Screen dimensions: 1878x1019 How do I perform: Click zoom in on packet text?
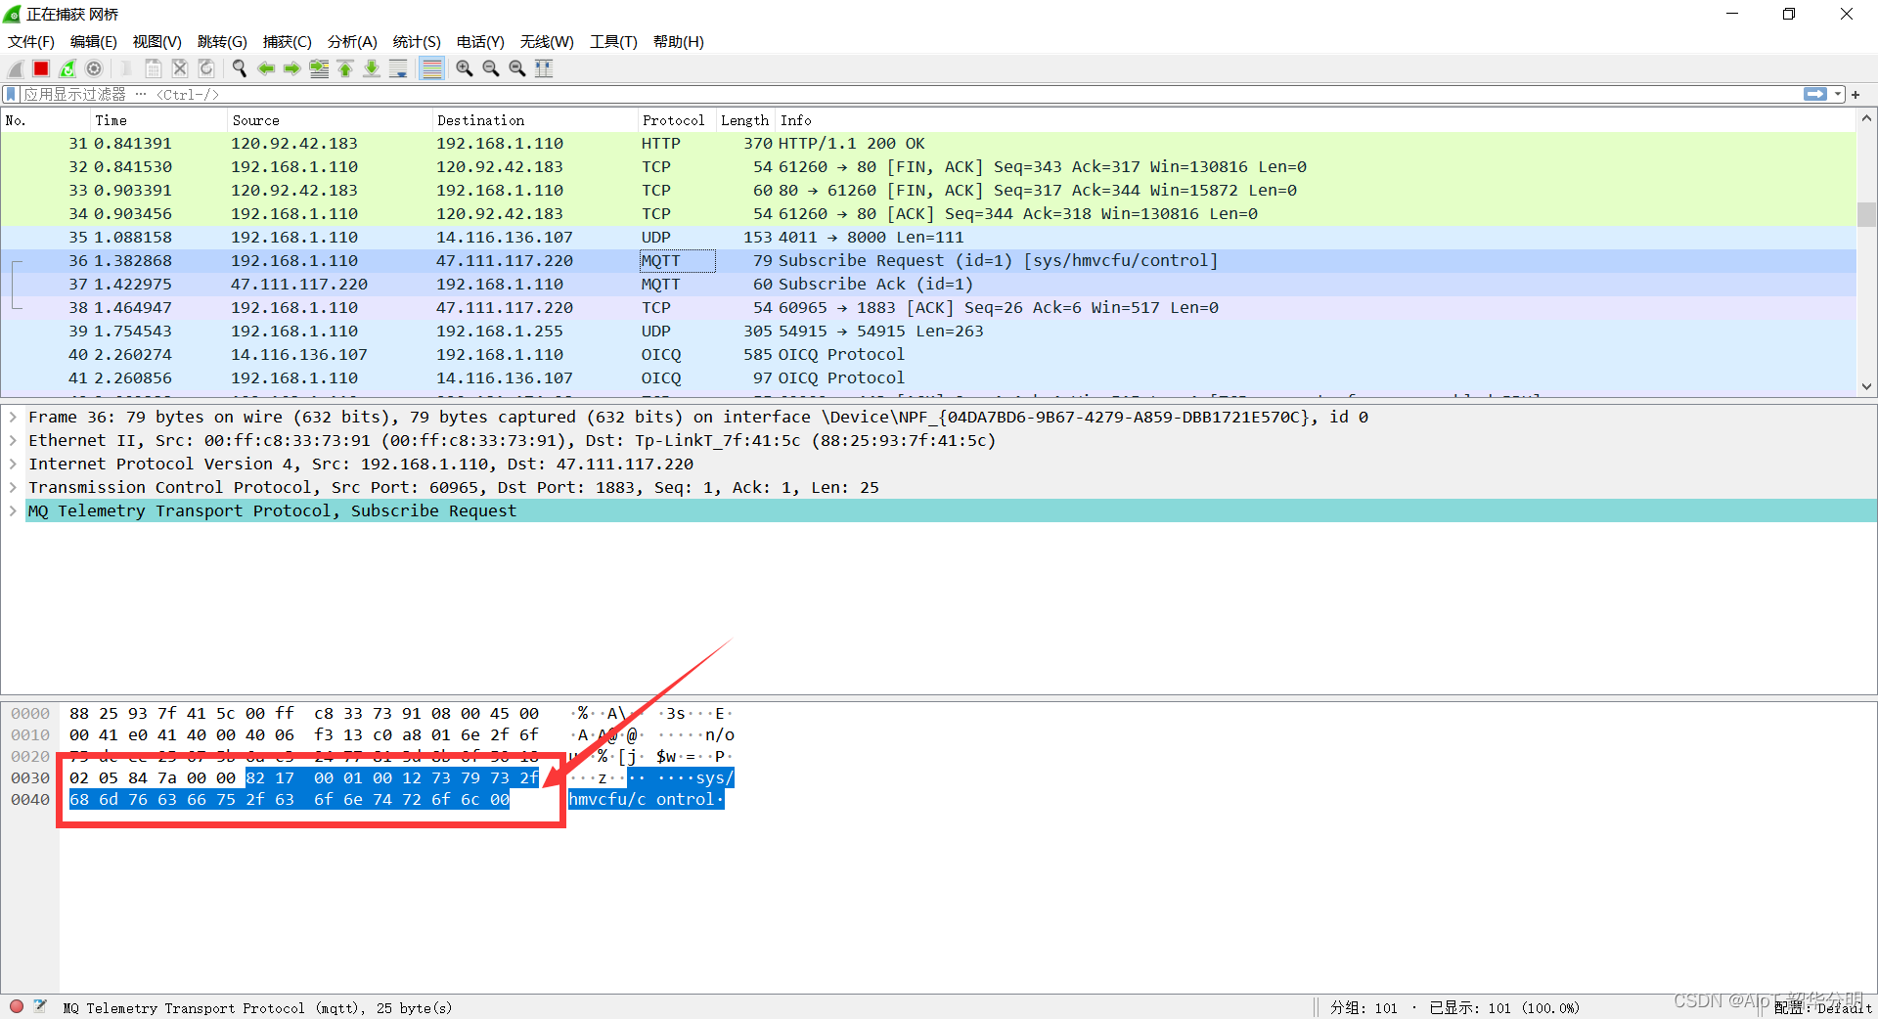465,68
